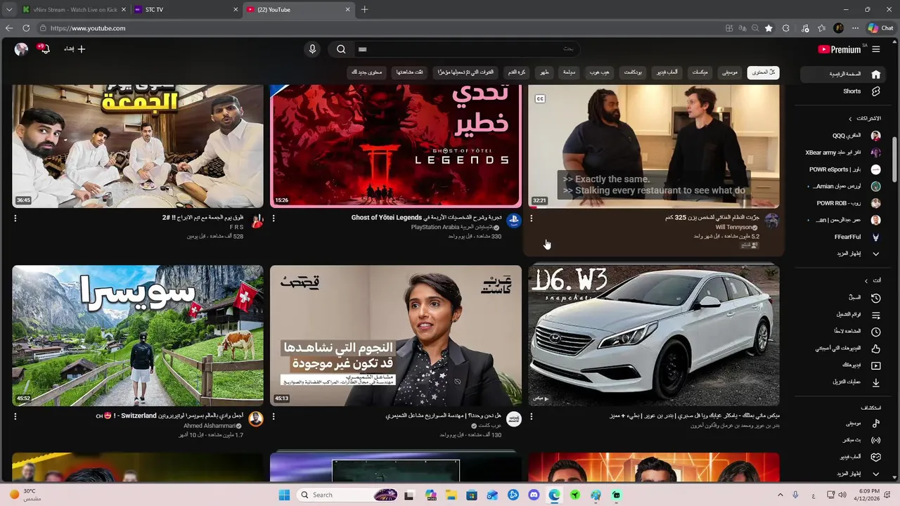Select the 'All' content chip
This screenshot has width=900, height=506.
pos(763,72)
